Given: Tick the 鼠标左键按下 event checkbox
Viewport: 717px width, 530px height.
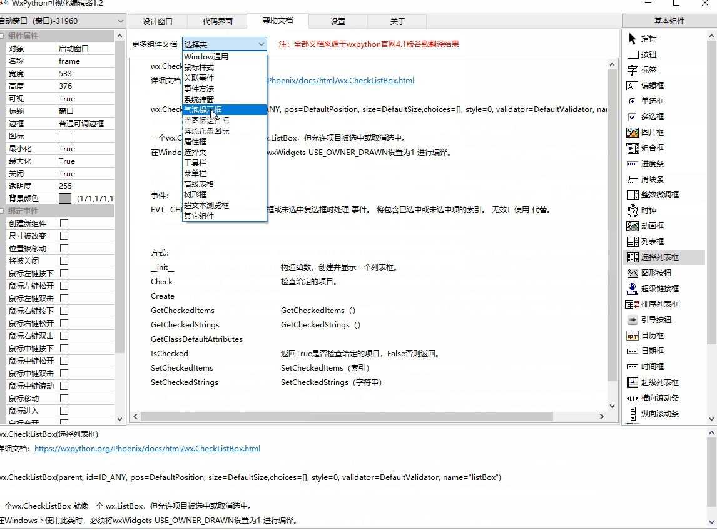Looking at the screenshot, I should point(64,273).
